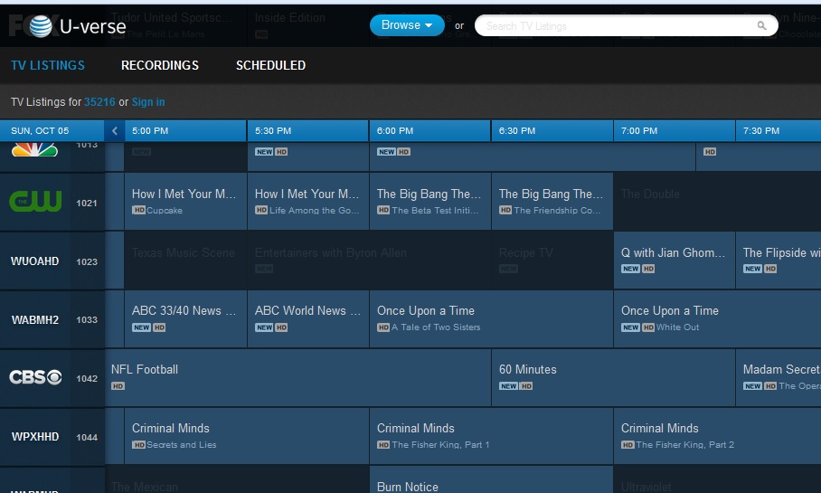Go to earlier times with left arrow
This screenshot has height=493, width=821.
(115, 131)
